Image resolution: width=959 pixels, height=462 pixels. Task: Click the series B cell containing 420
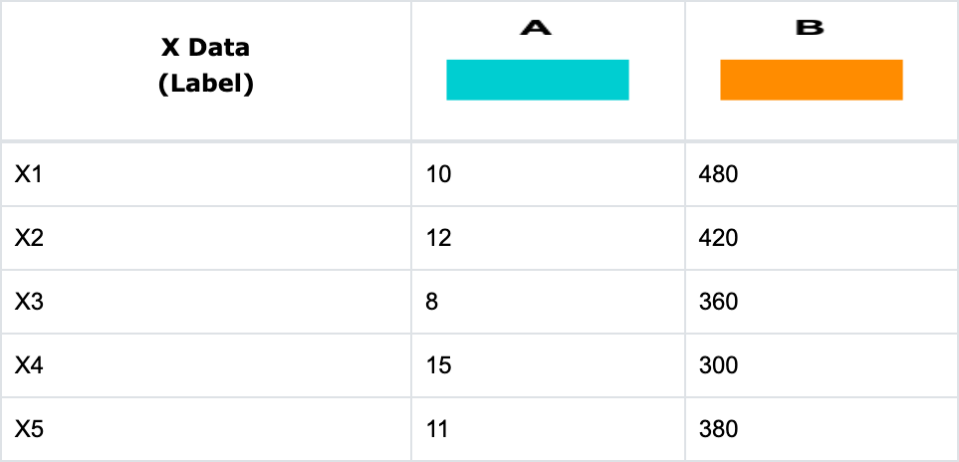[x=821, y=239]
